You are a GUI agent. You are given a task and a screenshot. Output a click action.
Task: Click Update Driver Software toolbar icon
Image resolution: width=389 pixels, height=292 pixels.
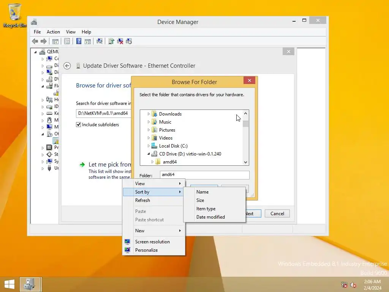pyautogui.click(x=111, y=41)
